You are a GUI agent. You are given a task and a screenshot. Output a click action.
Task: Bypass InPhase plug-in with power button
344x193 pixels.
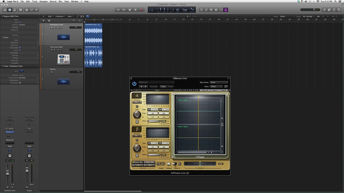[134, 84]
